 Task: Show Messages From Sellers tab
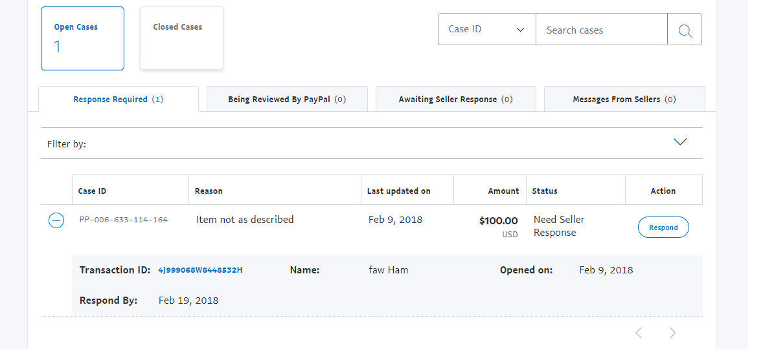tap(624, 100)
